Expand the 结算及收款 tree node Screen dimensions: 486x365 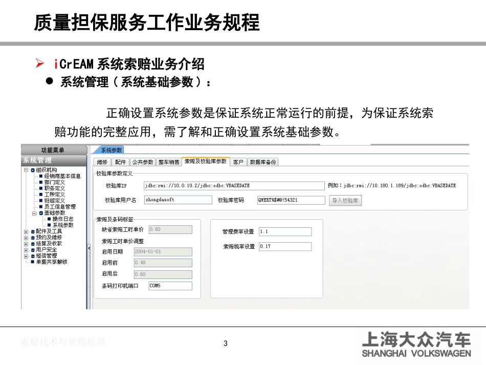coord(26,244)
